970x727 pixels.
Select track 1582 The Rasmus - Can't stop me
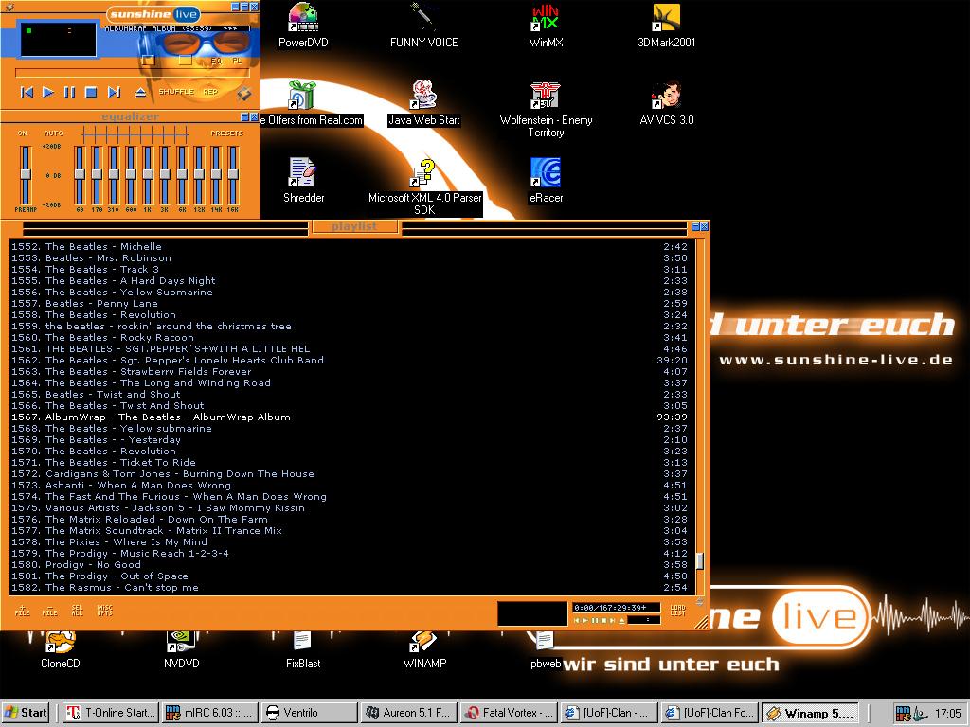pyautogui.click(x=350, y=588)
